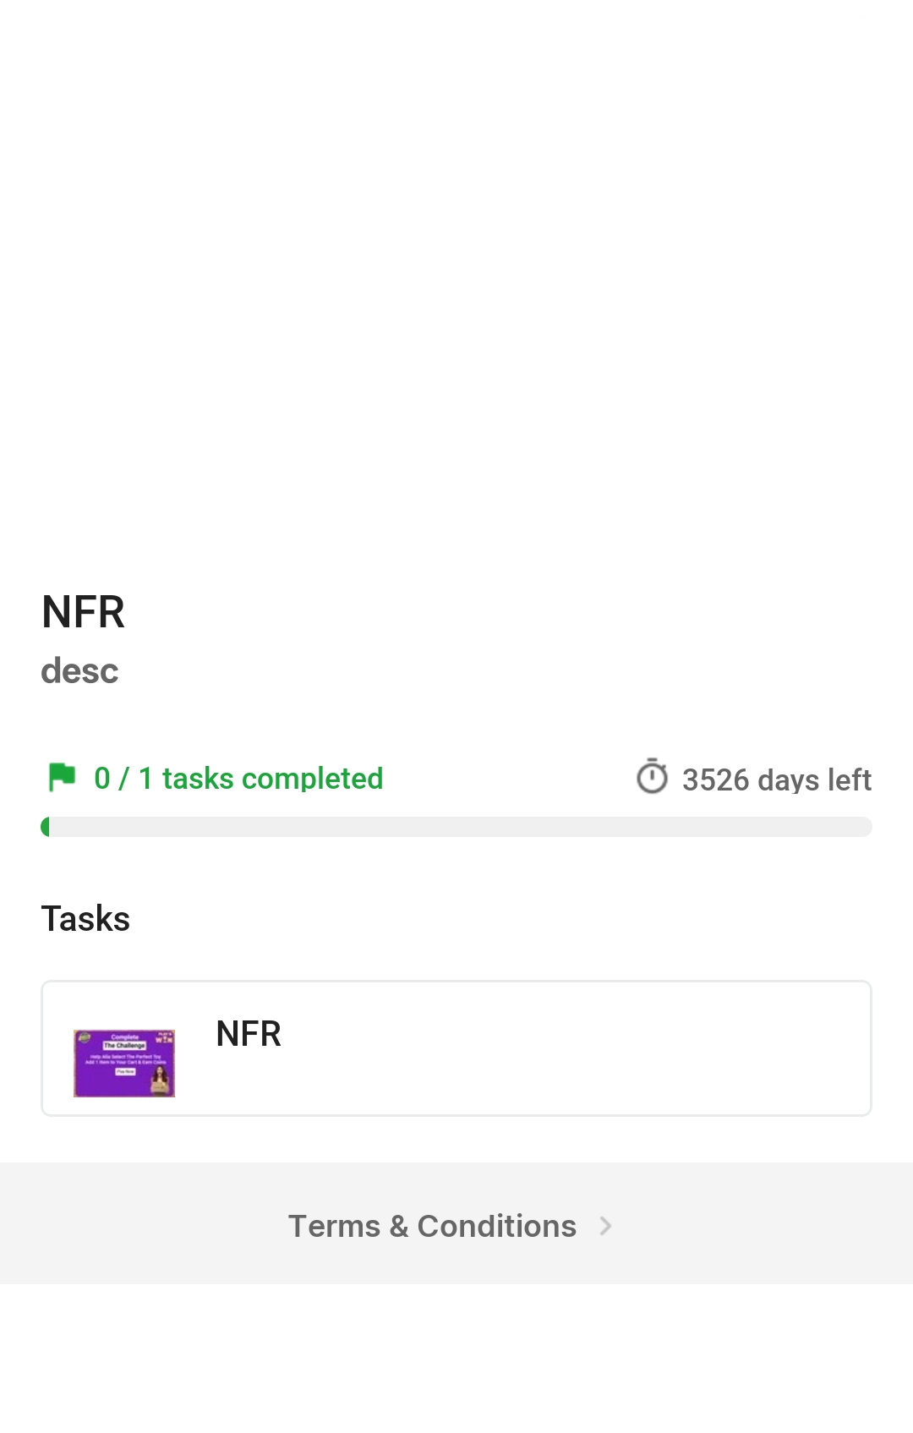Viewport: 913px width, 1433px height.
Task: Tap the 'desc' description text
Action: (79, 671)
